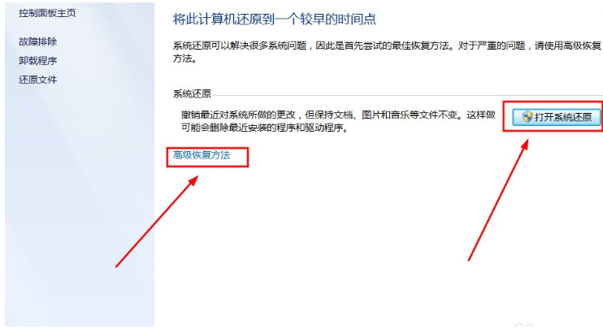Click the divider line beside 系统还原 label

pyautogui.click(x=408, y=95)
